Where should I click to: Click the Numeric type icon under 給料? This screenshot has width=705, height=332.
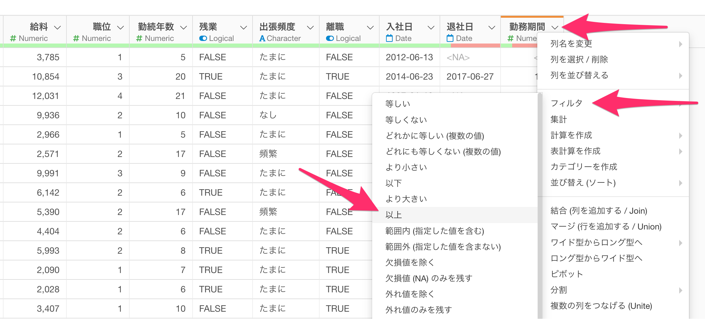tap(13, 38)
